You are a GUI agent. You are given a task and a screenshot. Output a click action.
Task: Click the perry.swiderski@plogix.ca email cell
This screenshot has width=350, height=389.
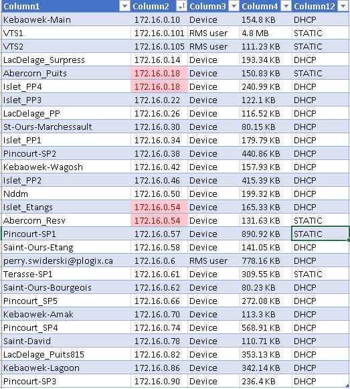click(x=66, y=260)
